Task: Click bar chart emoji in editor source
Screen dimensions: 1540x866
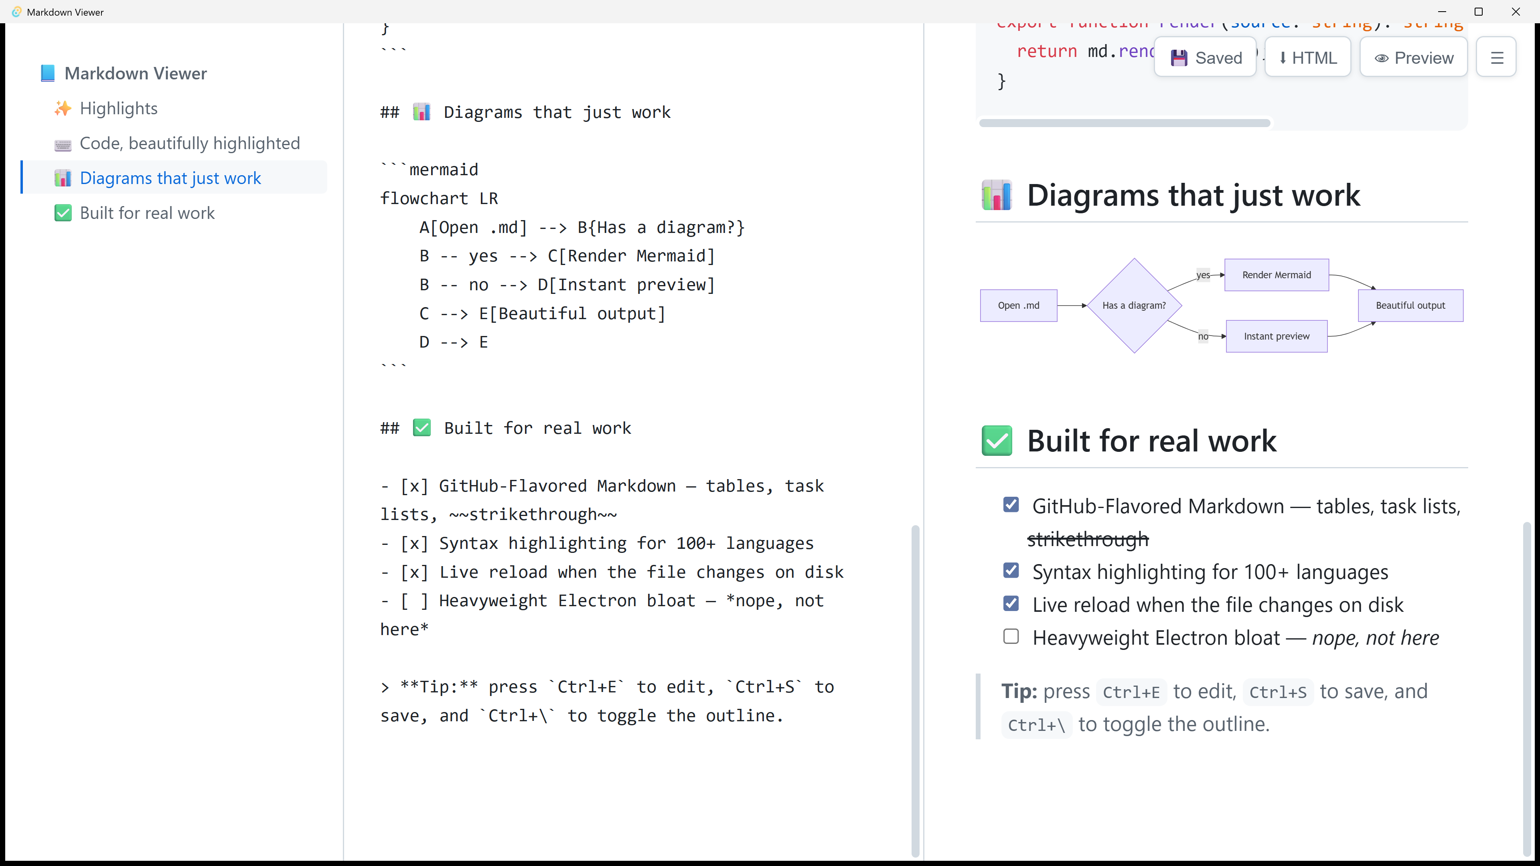Action: point(421,112)
